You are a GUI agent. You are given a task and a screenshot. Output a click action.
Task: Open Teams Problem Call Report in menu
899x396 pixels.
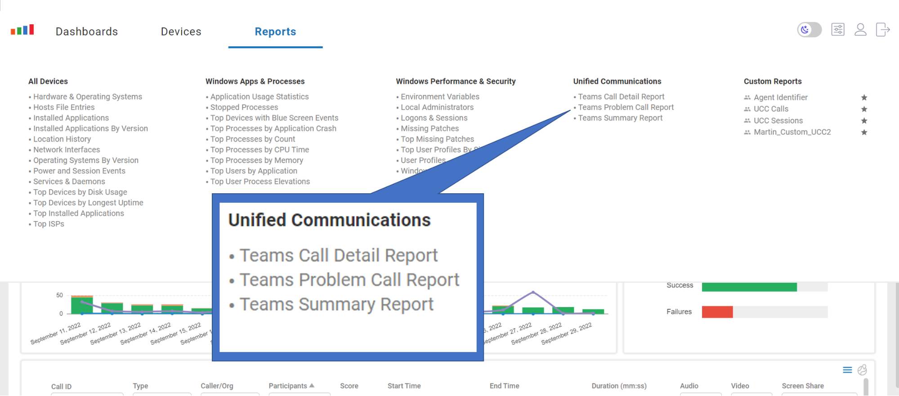[x=626, y=107]
